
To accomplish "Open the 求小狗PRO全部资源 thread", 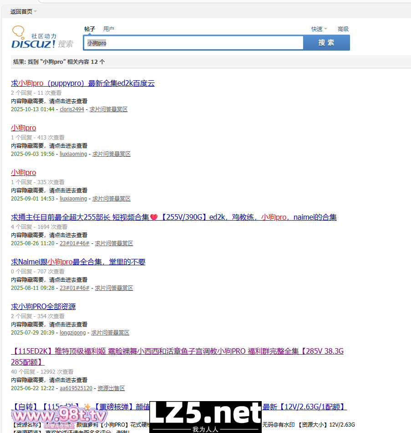I will click(x=43, y=306).
